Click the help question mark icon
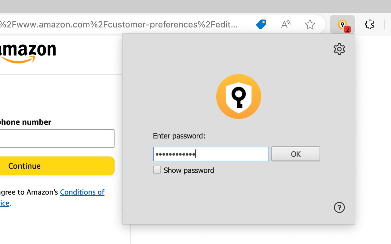This screenshot has height=244, width=391. pyautogui.click(x=339, y=207)
